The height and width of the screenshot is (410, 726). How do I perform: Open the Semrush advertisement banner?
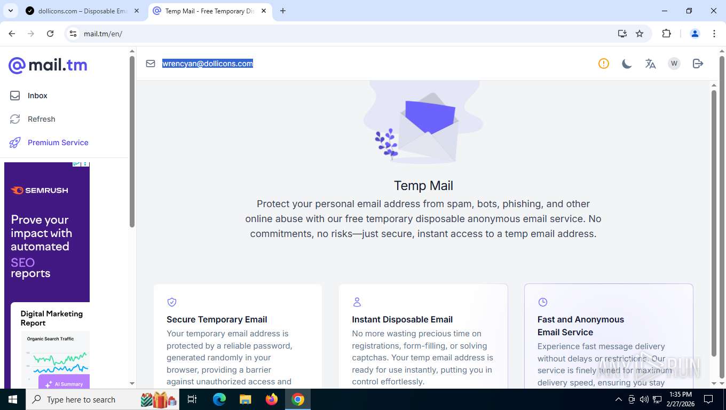click(x=47, y=275)
